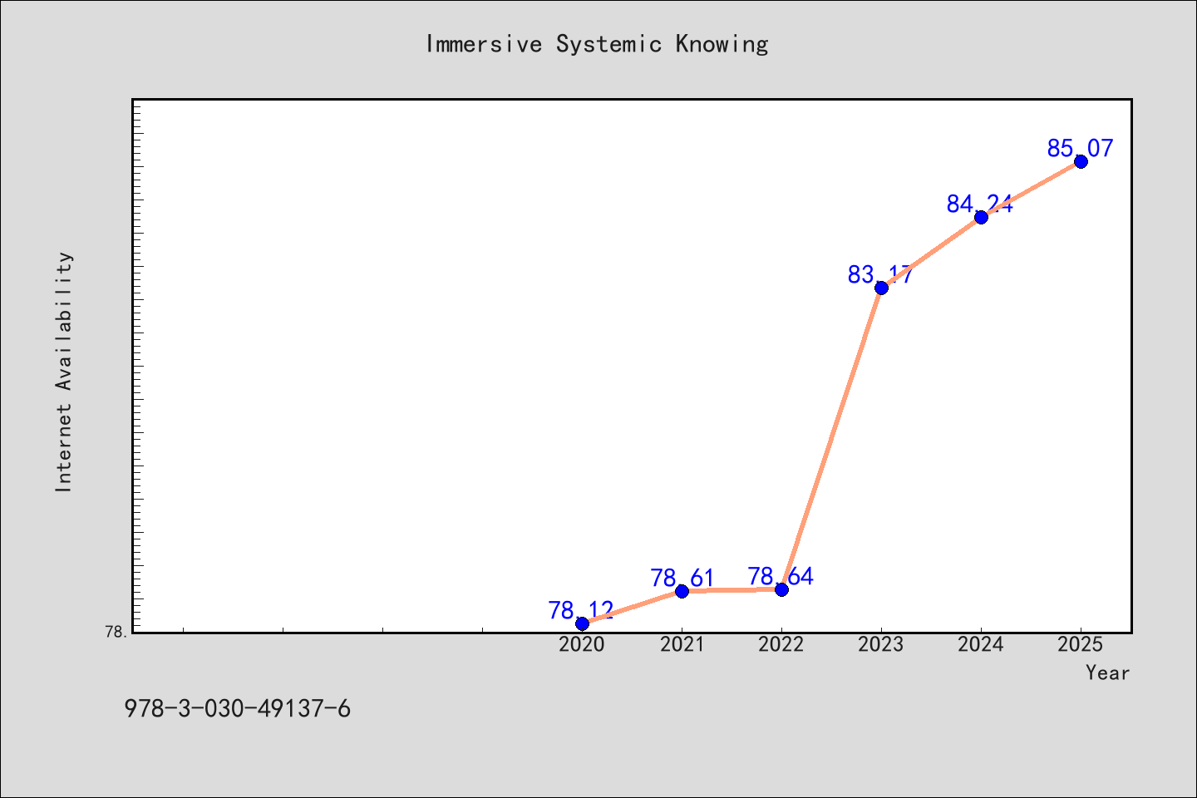Click the x-axis tick label '2023'
Viewport: 1197px width, 798px height.
coord(881,644)
